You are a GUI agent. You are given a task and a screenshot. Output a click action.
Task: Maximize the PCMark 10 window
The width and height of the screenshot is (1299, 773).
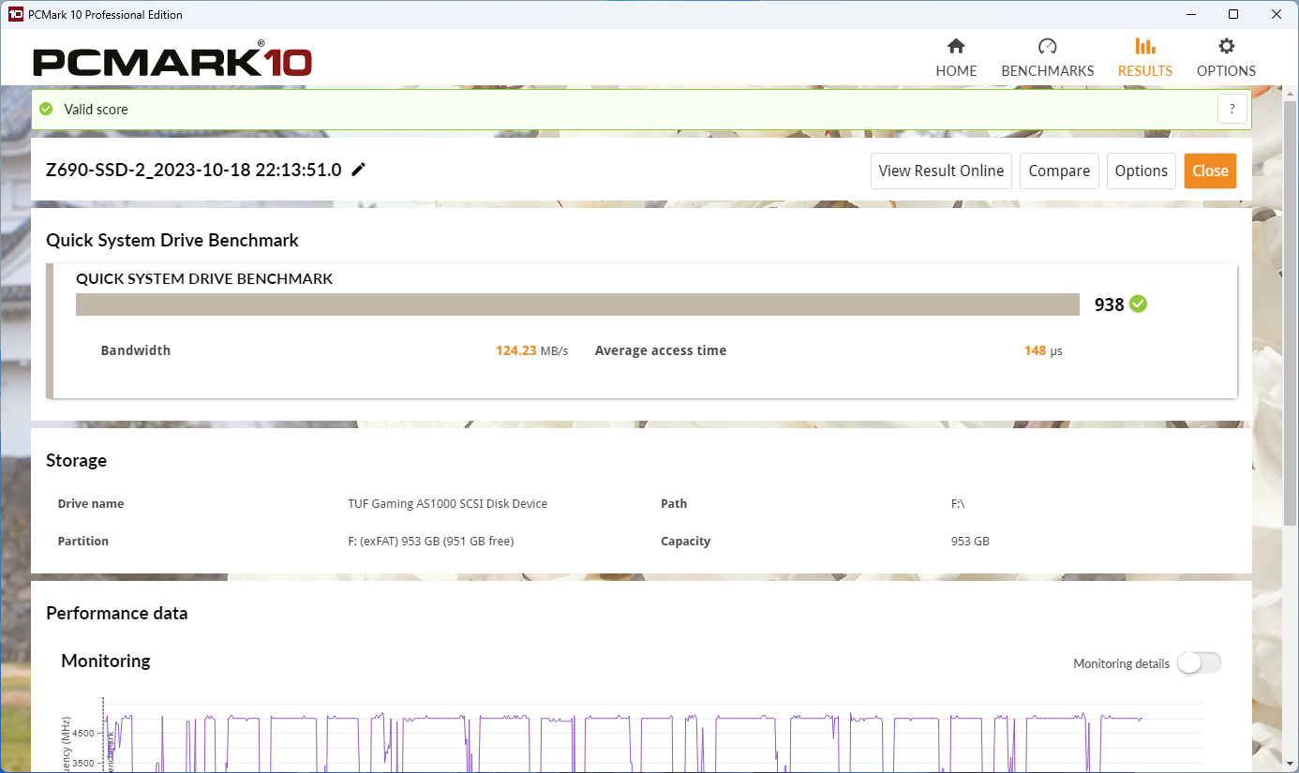pyautogui.click(x=1233, y=14)
